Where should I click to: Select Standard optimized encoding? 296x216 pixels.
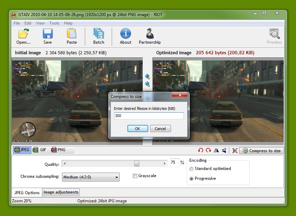(x=191, y=169)
